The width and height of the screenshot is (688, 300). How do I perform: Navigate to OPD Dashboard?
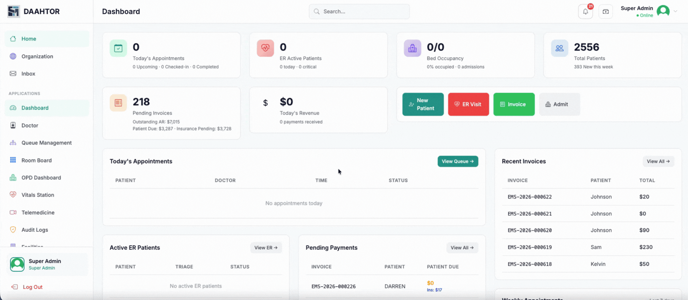point(47,178)
